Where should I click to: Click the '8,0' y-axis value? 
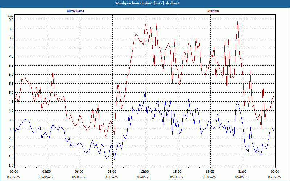tap(11, 38)
